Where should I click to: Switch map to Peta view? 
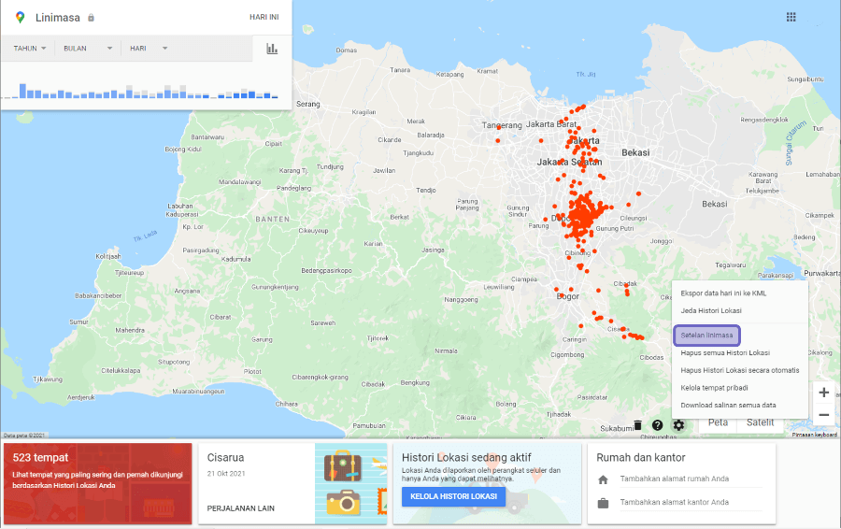(x=718, y=422)
